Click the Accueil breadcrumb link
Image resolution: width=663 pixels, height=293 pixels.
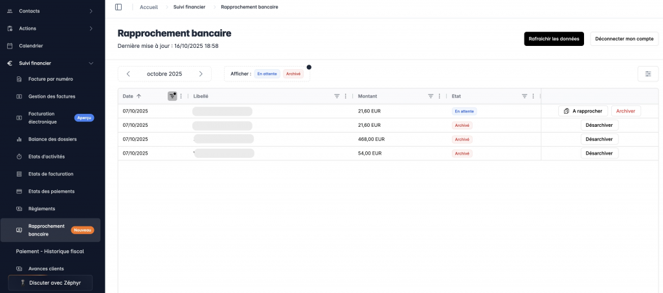[148, 7]
